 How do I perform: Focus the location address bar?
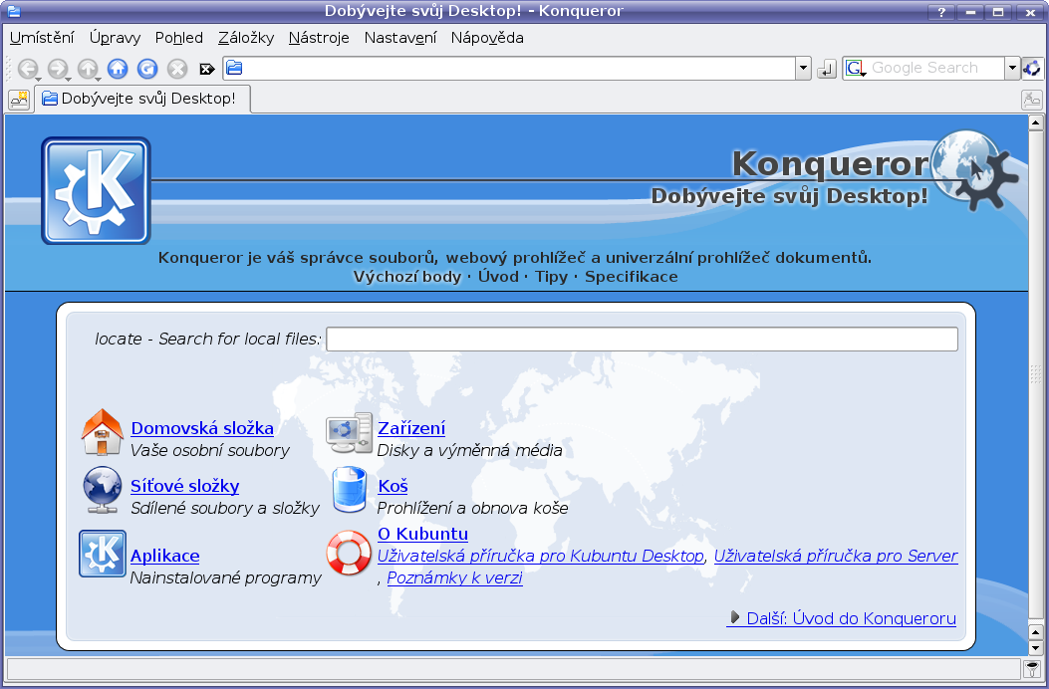(511, 69)
